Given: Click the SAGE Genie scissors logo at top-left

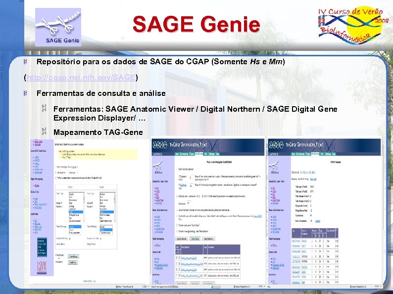Looking at the screenshot, I should (58, 27).
